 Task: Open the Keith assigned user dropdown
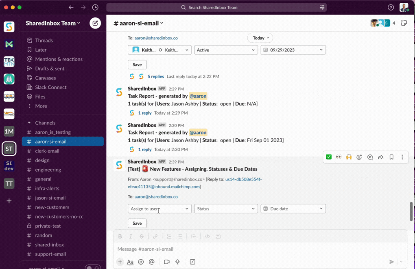pyautogui.click(x=159, y=50)
